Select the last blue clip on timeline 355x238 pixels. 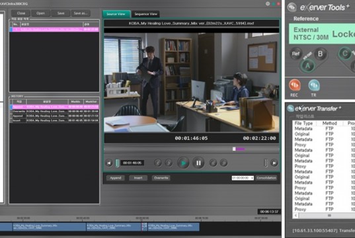tap(173, 227)
